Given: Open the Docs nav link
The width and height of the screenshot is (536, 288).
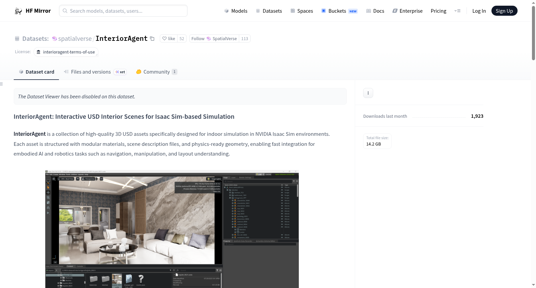Looking at the screenshot, I should (x=375, y=11).
